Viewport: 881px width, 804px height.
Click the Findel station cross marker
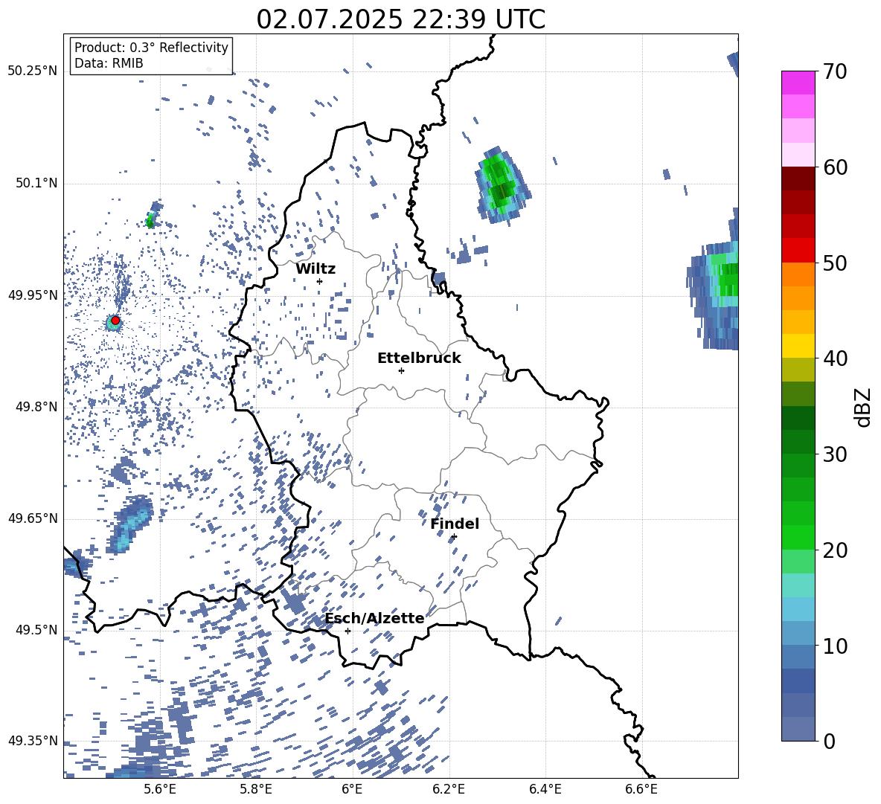coord(454,537)
